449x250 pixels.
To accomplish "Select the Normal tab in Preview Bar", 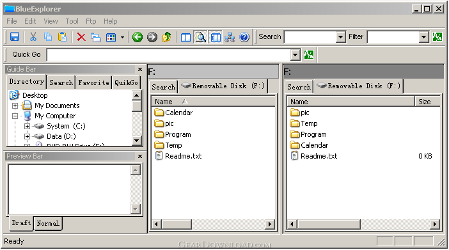I will tap(48, 223).
